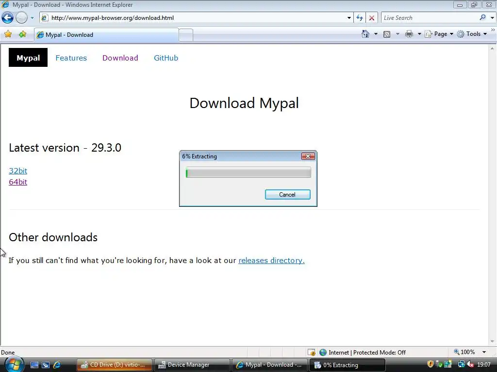497x372 pixels.
Task: Click the Add to Favorites icon
Action: pyautogui.click(x=22, y=34)
